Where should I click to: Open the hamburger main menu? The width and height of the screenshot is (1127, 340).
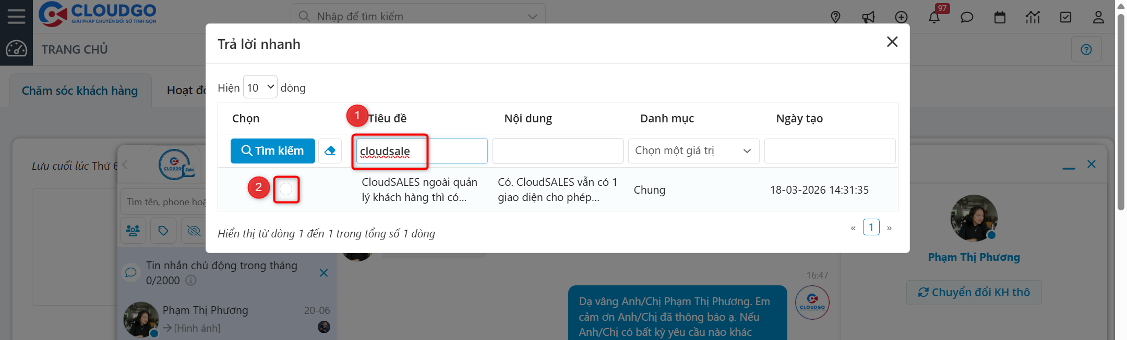tap(16, 16)
